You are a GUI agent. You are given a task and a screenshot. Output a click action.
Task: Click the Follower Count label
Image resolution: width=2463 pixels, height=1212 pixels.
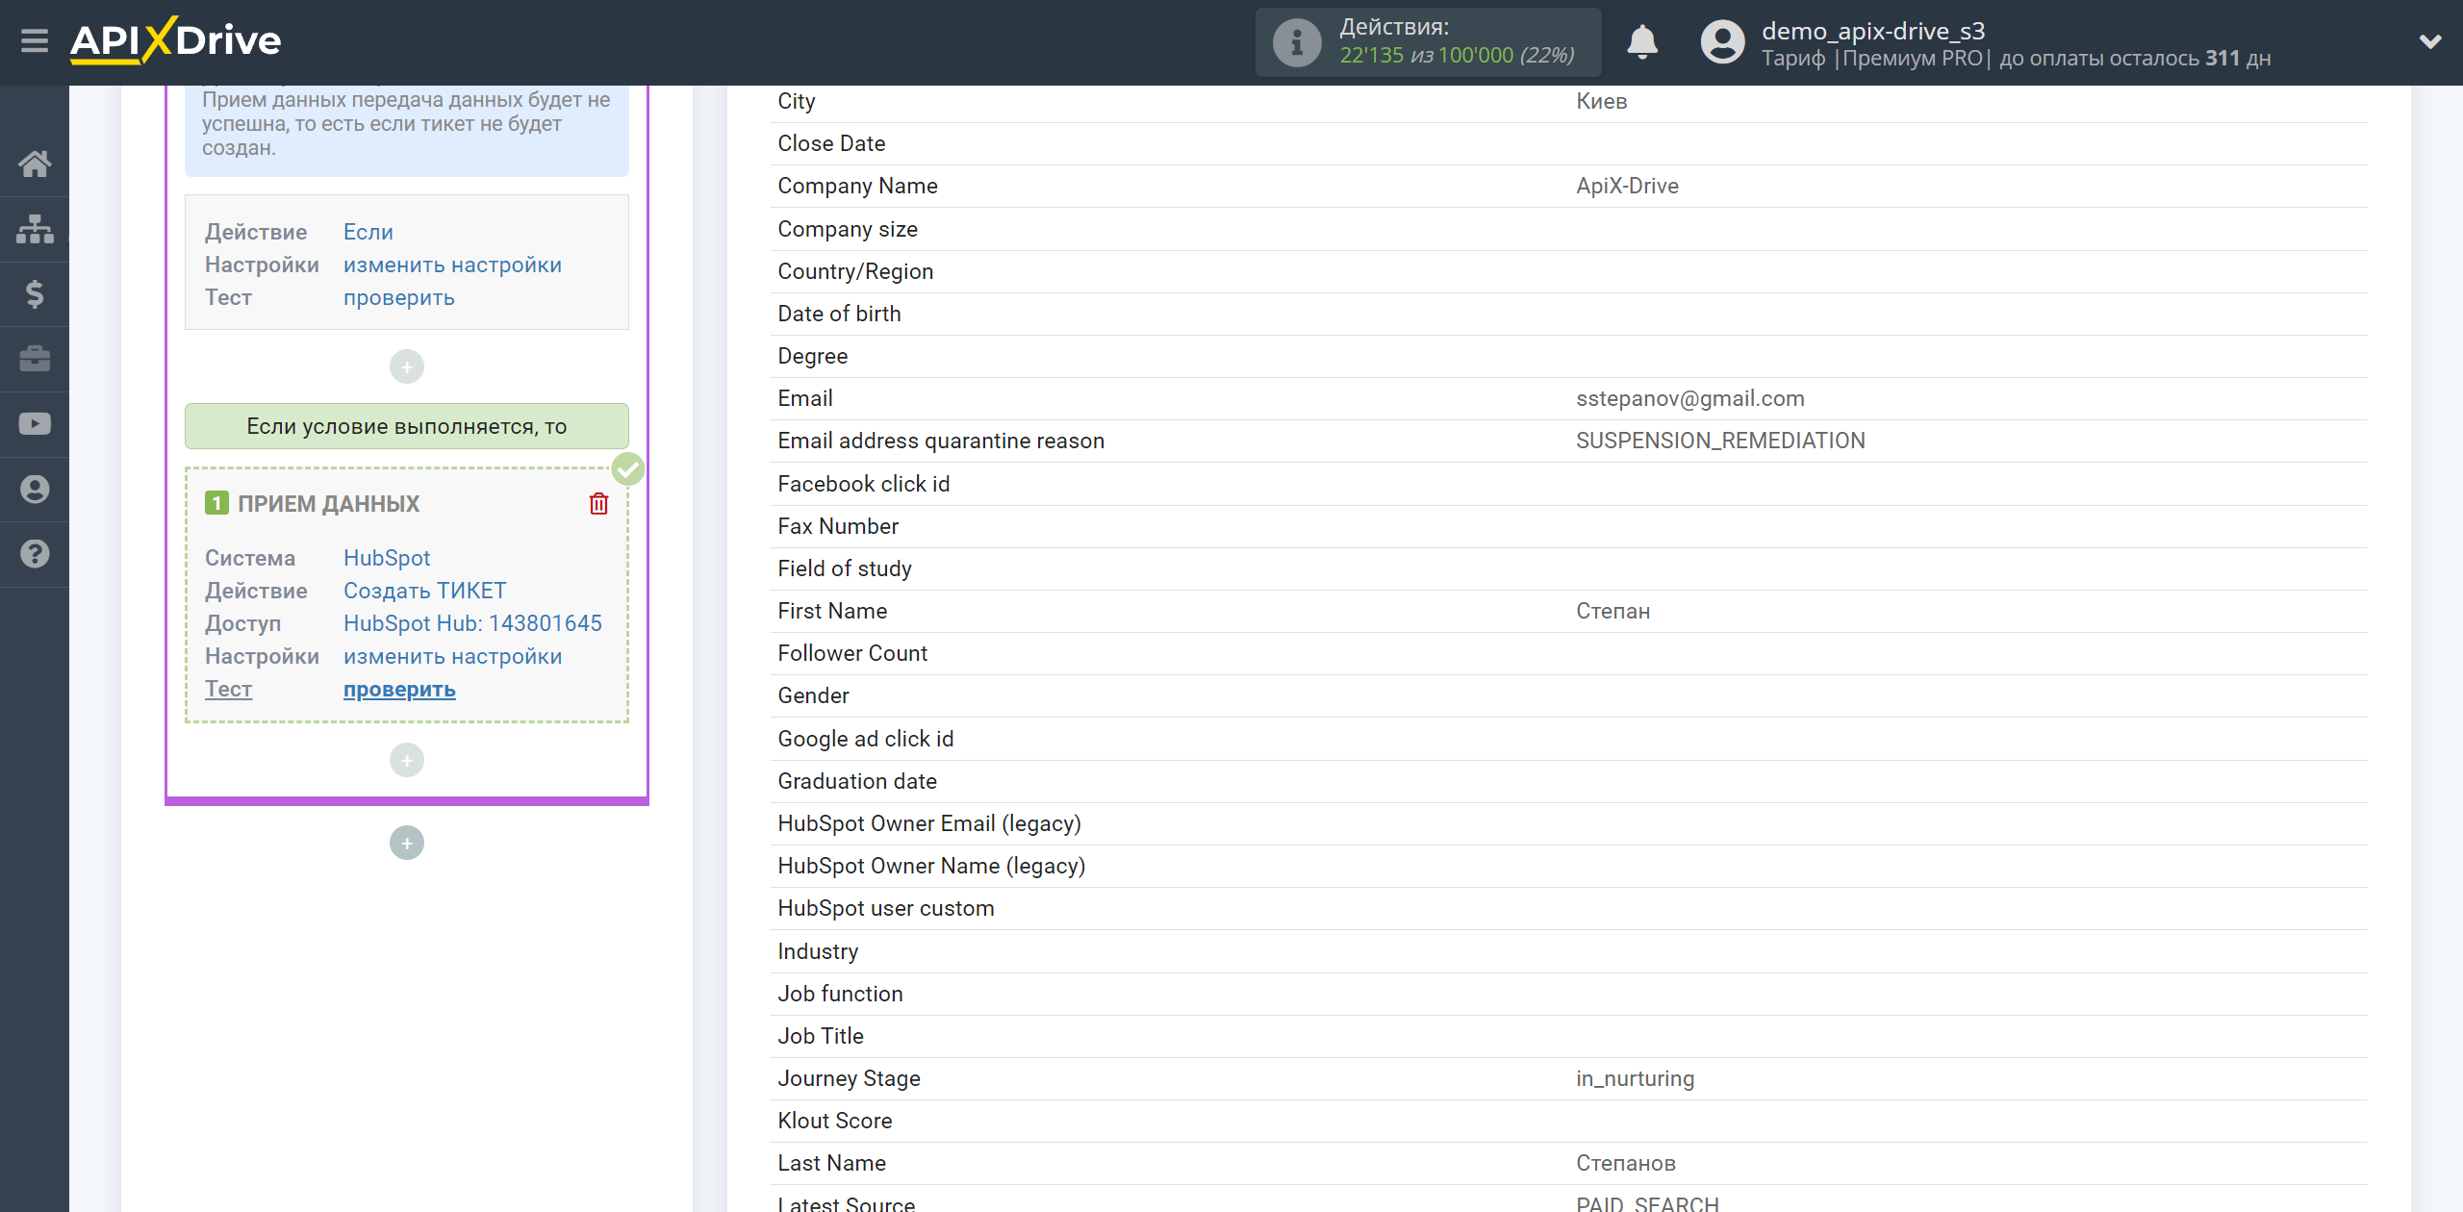click(x=851, y=653)
